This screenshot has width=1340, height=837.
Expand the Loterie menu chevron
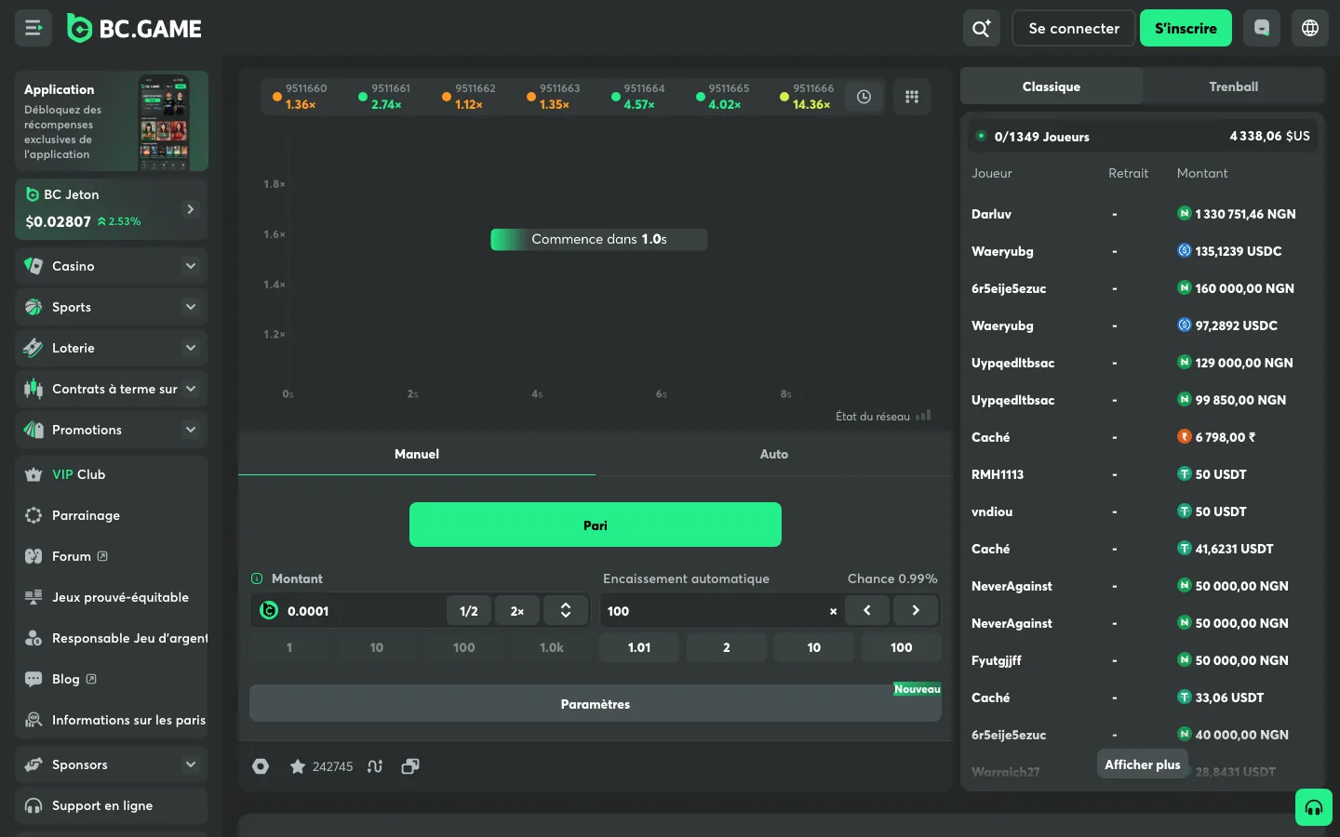point(191,348)
